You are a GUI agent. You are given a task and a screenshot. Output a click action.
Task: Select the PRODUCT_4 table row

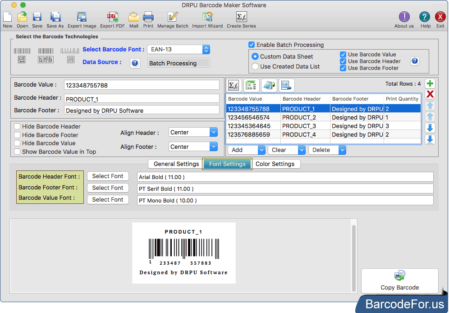(x=323, y=134)
